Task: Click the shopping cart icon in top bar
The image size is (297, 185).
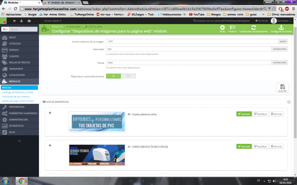Action: click(14, 21)
